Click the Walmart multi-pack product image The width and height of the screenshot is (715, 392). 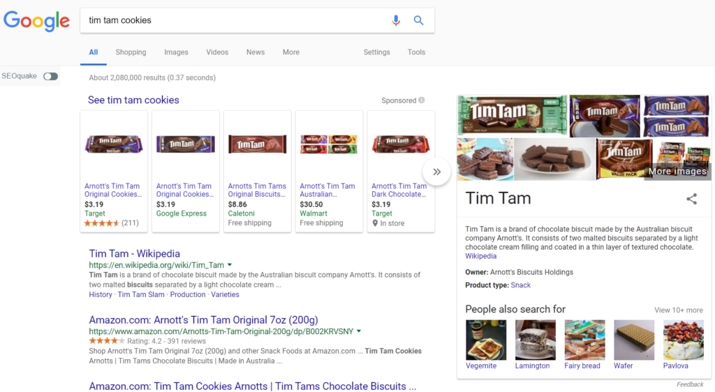tap(329, 144)
